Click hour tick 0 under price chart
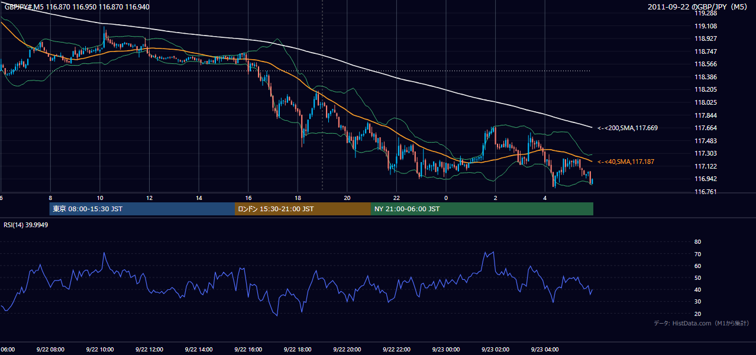The image size is (756, 355). pos(446,198)
